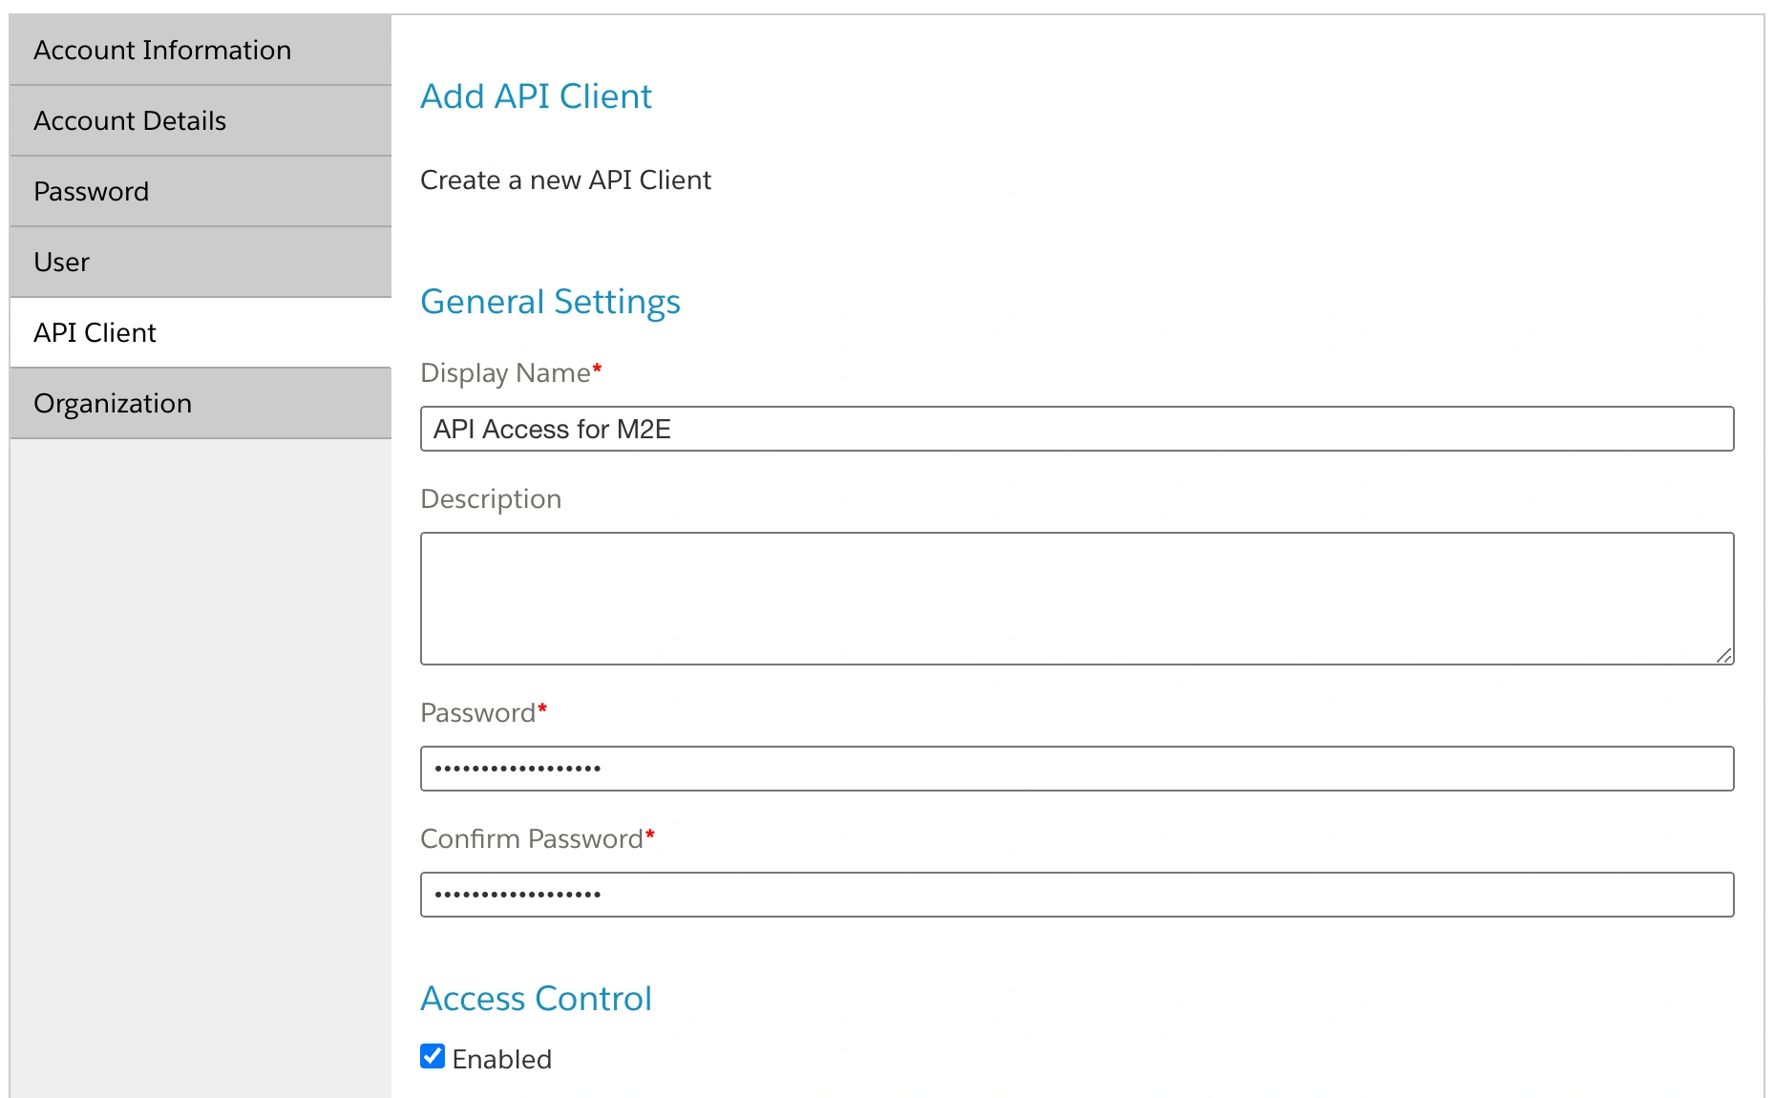Go to the Account Details section

pyautogui.click(x=130, y=120)
